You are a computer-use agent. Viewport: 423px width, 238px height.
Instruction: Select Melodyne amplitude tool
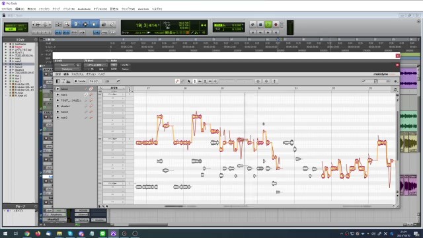tap(205, 81)
